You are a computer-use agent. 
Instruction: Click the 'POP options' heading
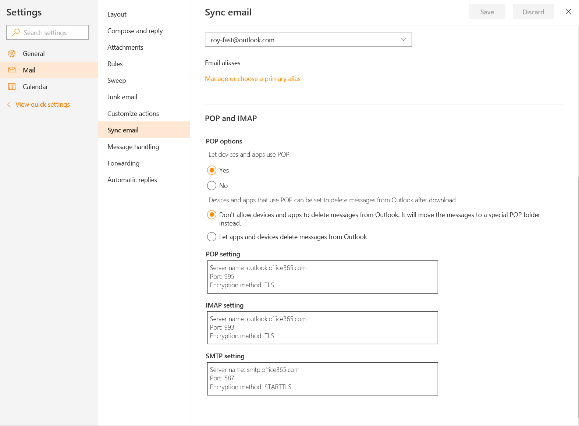click(x=224, y=141)
